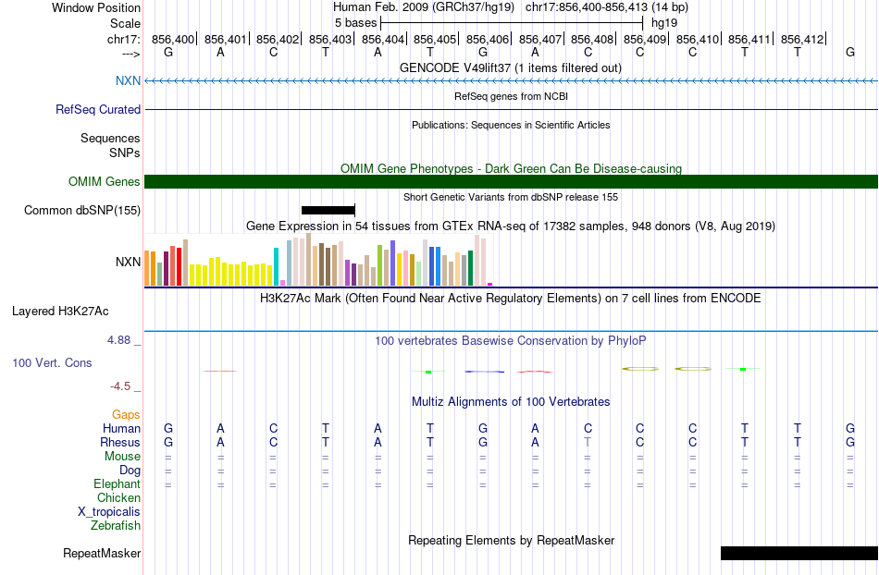
Task: Click the -4.5 PhyloP lower scale value
Action: (x=120, y=386)
